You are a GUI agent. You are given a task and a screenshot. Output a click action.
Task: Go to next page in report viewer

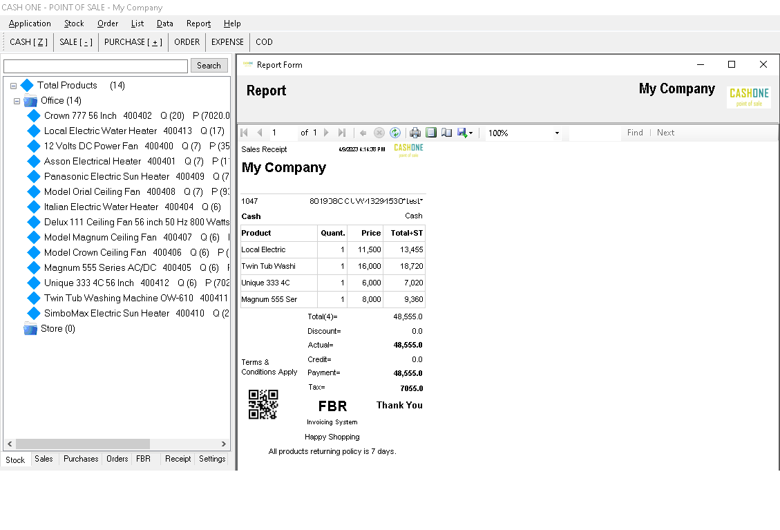pos(326,133)
